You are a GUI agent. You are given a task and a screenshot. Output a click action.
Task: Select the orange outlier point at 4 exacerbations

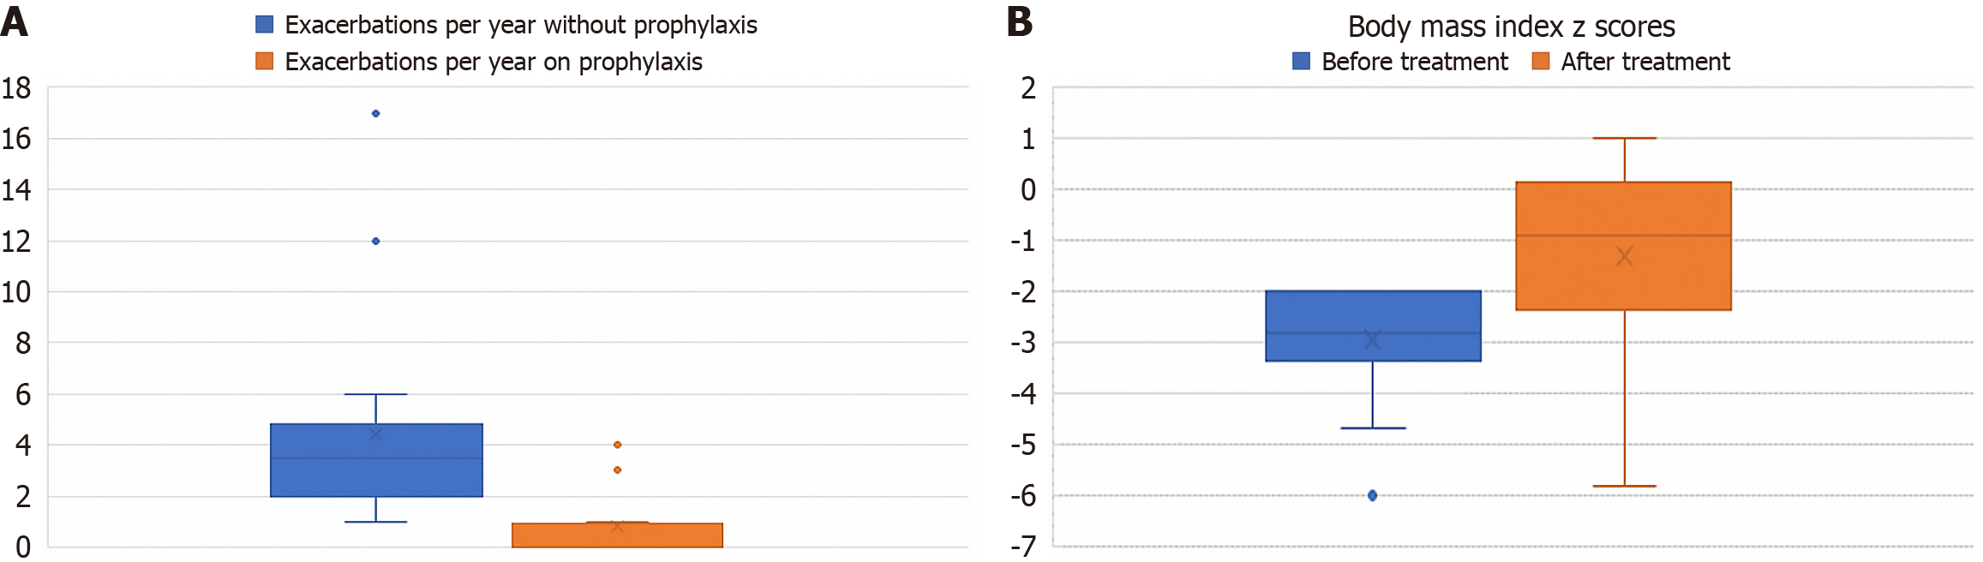pos(617,445)
